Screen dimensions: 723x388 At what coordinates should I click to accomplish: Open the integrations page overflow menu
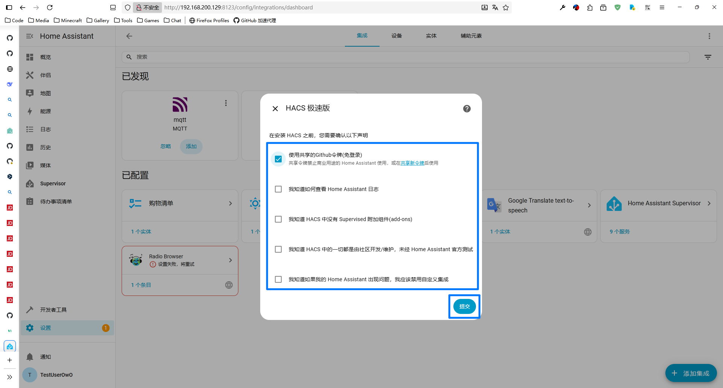click(x=709, y=36)
